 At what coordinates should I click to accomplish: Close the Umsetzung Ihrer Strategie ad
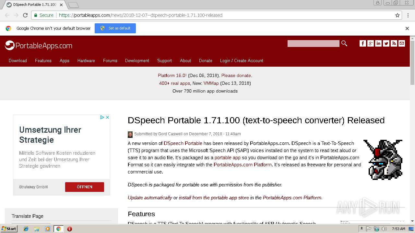(108, 117)
